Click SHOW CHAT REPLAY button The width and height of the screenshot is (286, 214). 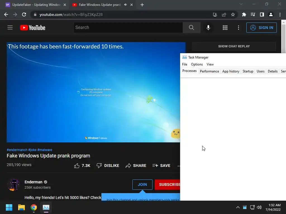(234, 46)
